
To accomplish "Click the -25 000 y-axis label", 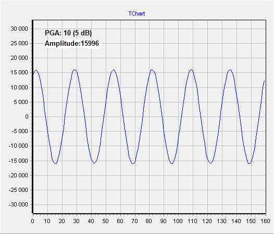I will click(x=18, y=190).
